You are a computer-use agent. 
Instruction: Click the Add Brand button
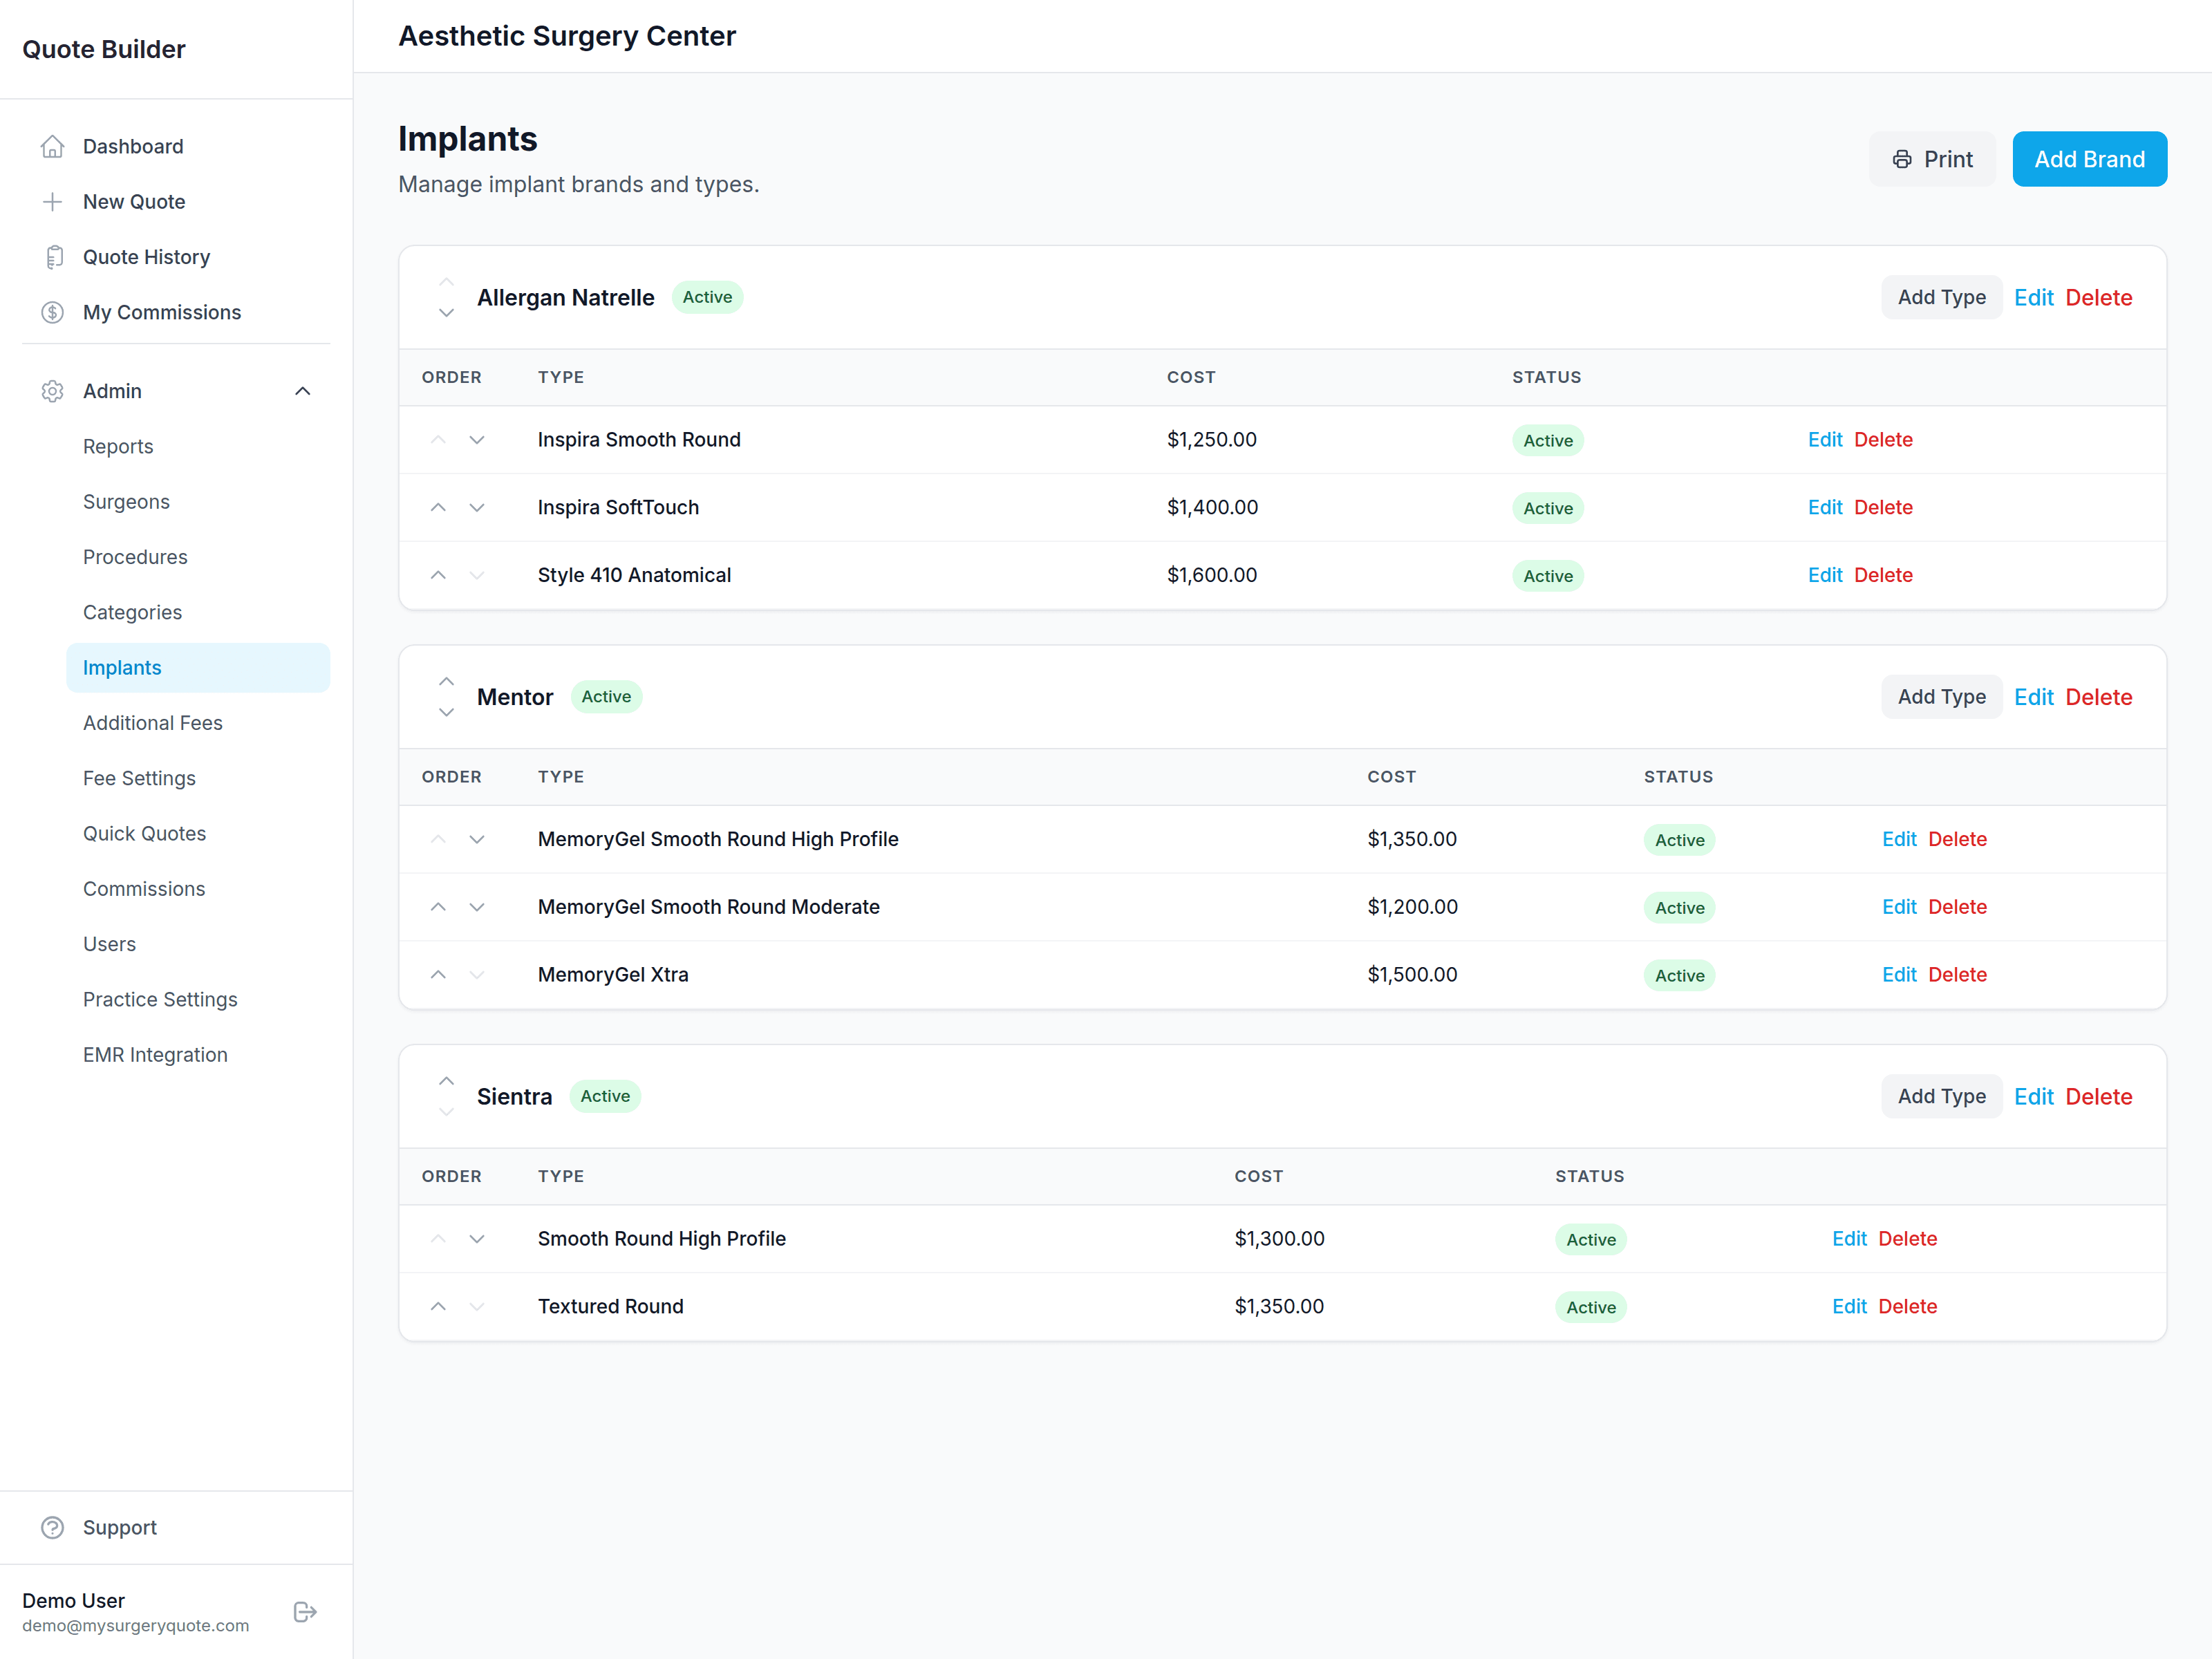click(x=2089, y=159)
